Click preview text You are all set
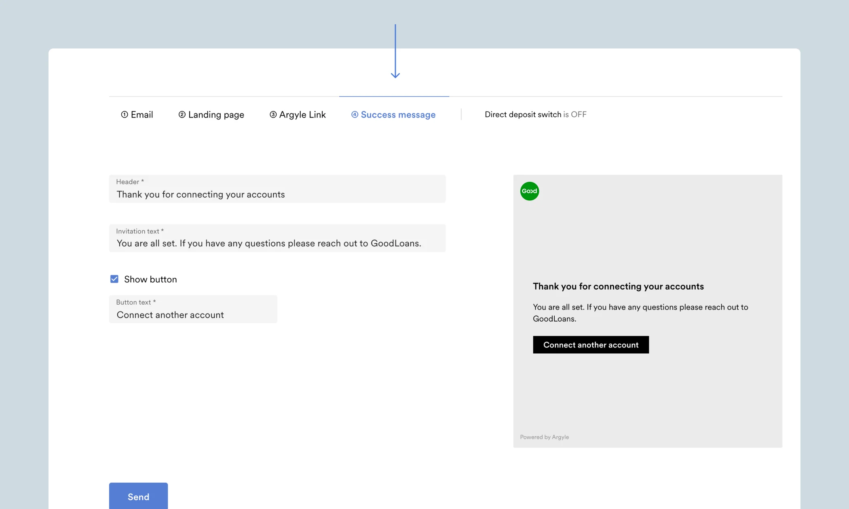Image resolution: width=849 pixels, height=509 pixels. tap(640, 313)
